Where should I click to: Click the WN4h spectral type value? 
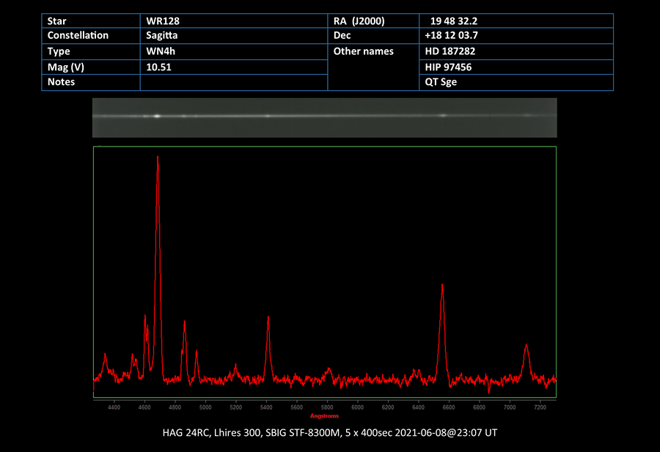pos(162,51)
